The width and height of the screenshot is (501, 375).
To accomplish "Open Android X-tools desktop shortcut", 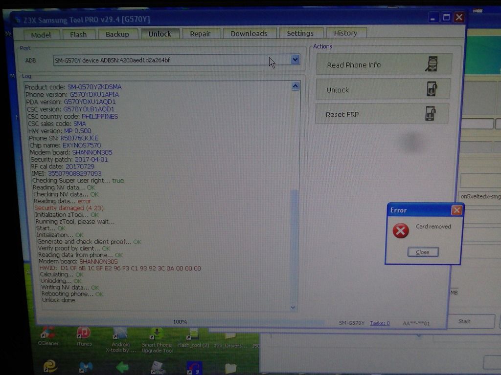I will point(120,340).
